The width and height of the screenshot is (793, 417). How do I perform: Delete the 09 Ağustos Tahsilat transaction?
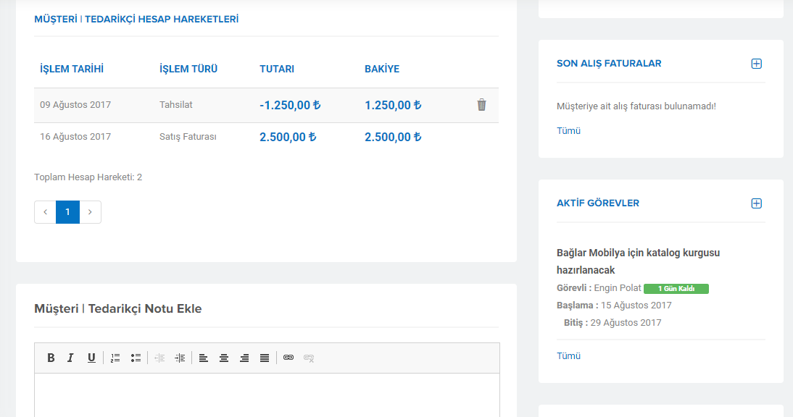click(481, 104)
